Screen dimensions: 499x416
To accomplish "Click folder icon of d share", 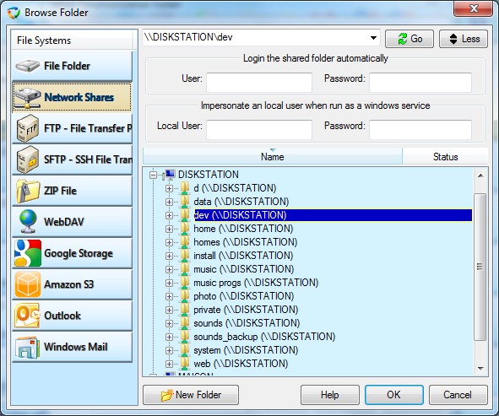I will click(x=184, y=188).
